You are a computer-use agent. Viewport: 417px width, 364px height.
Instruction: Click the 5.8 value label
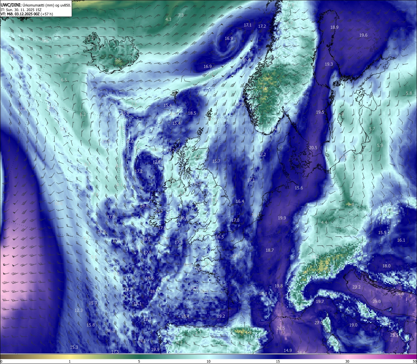coord(409,93)
